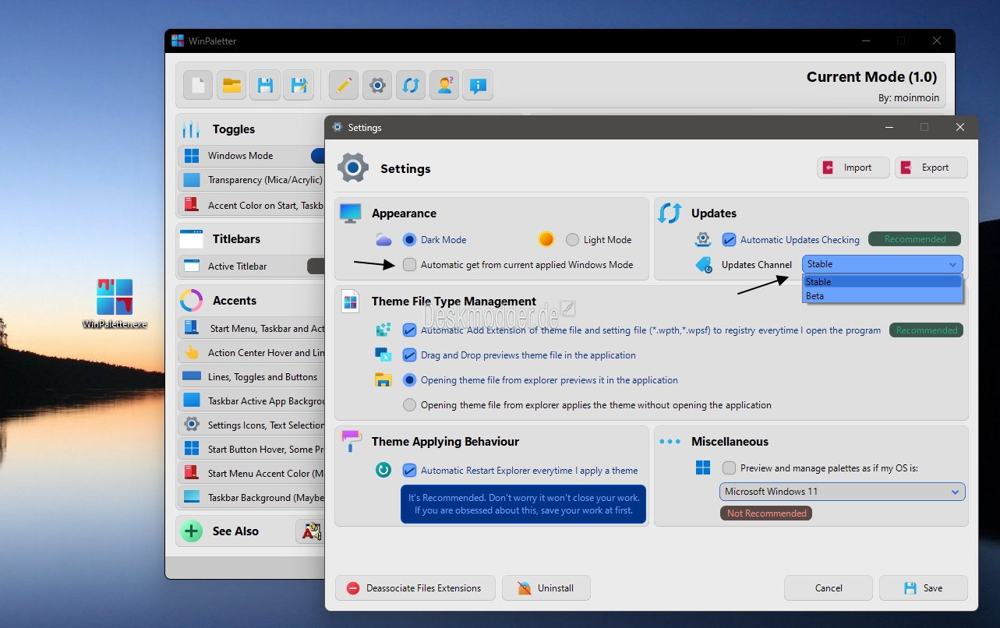Click the Recommended badge next to Automatic Updates
Viewport: 1000px width, 628px height.
click(x=915, y=239)
